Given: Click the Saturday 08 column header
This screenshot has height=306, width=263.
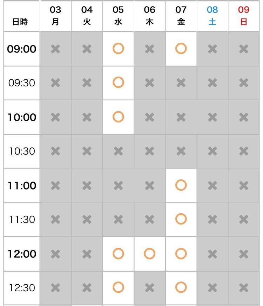Looking at the screenshot, I should 212,16.
